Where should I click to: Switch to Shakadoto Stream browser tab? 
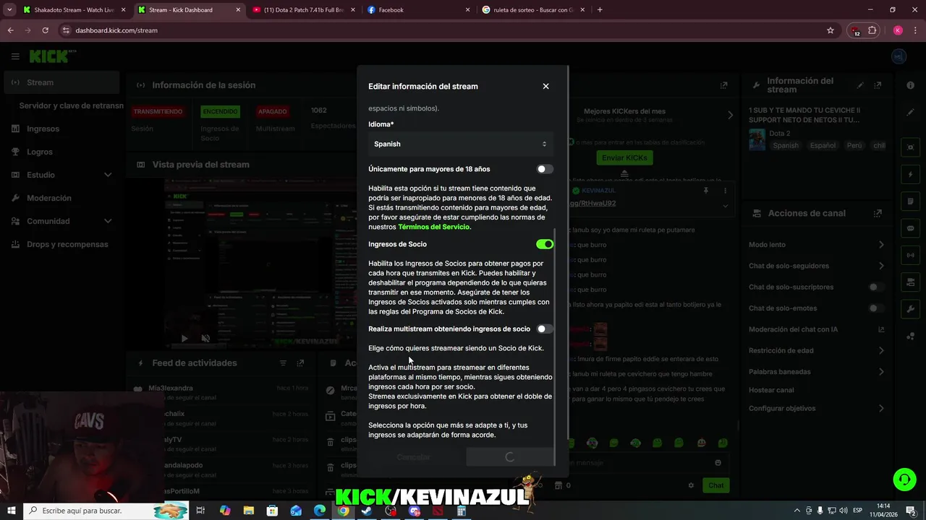[74, 10]
